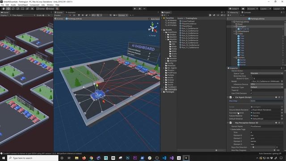Collapse the Assets folder tree
Viewport: 286px width, 161px height.
(162, 30)
